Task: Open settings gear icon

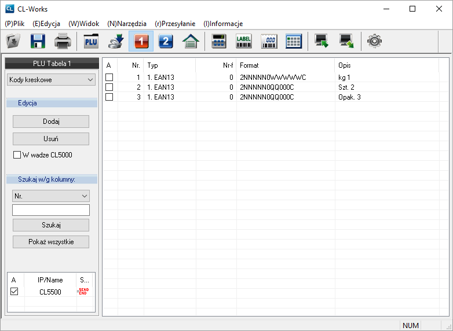Action: (374, 41)
